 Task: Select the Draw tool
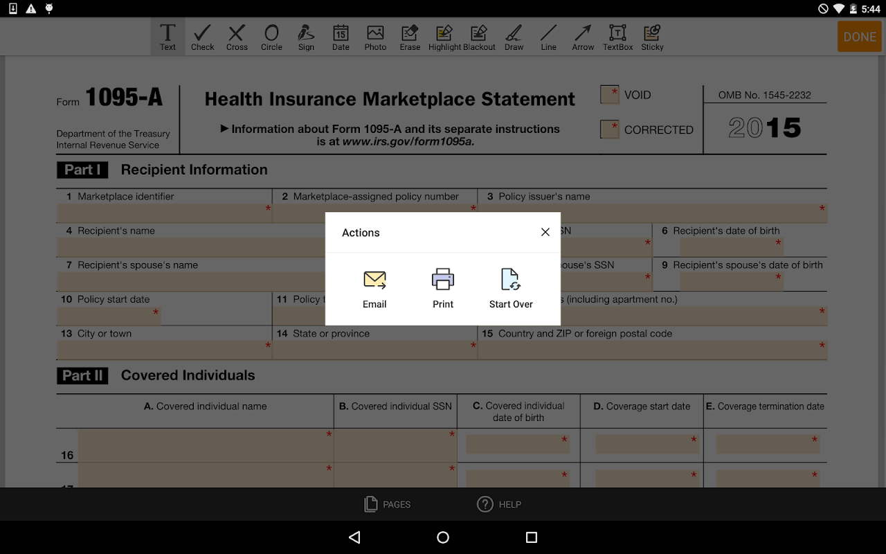click(x=514, y=37)
